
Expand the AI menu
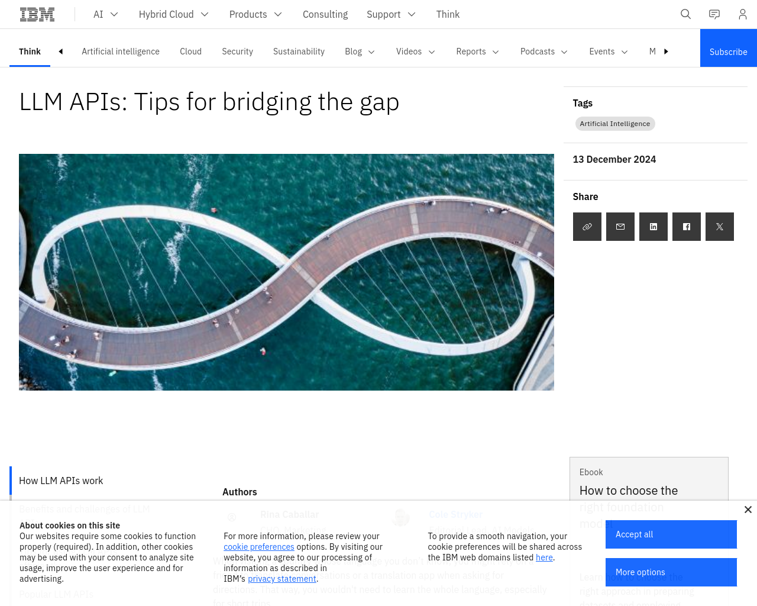106,14
